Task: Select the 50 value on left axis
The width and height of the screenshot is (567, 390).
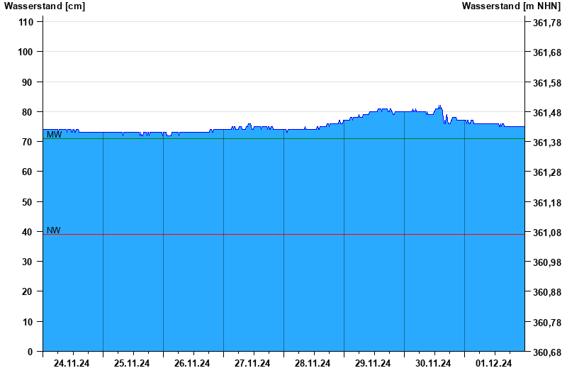Action: pyautogui.click(x=28, y=202)
